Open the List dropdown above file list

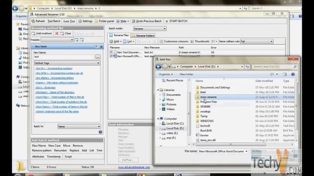pos(129,42)
